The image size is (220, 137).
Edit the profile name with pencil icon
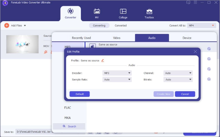point(103,60)
